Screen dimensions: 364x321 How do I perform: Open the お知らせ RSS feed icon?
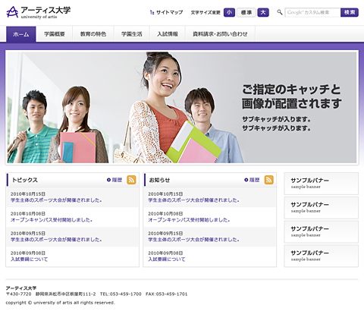coord(268,180)
